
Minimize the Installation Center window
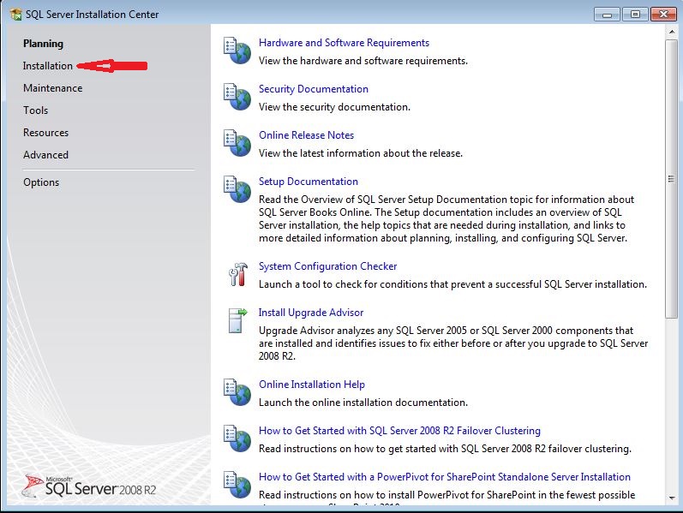607,15
